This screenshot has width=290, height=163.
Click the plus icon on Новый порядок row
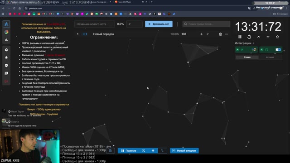coord(202,34)
